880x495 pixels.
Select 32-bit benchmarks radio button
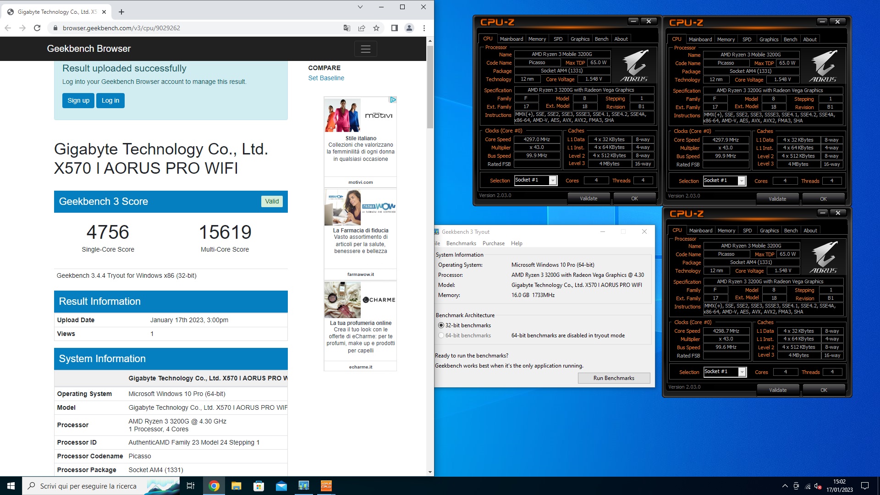click(x=441, y=325)
